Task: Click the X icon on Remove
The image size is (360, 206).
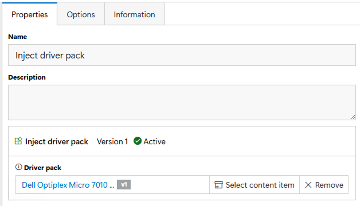Action: pos(308,185)
